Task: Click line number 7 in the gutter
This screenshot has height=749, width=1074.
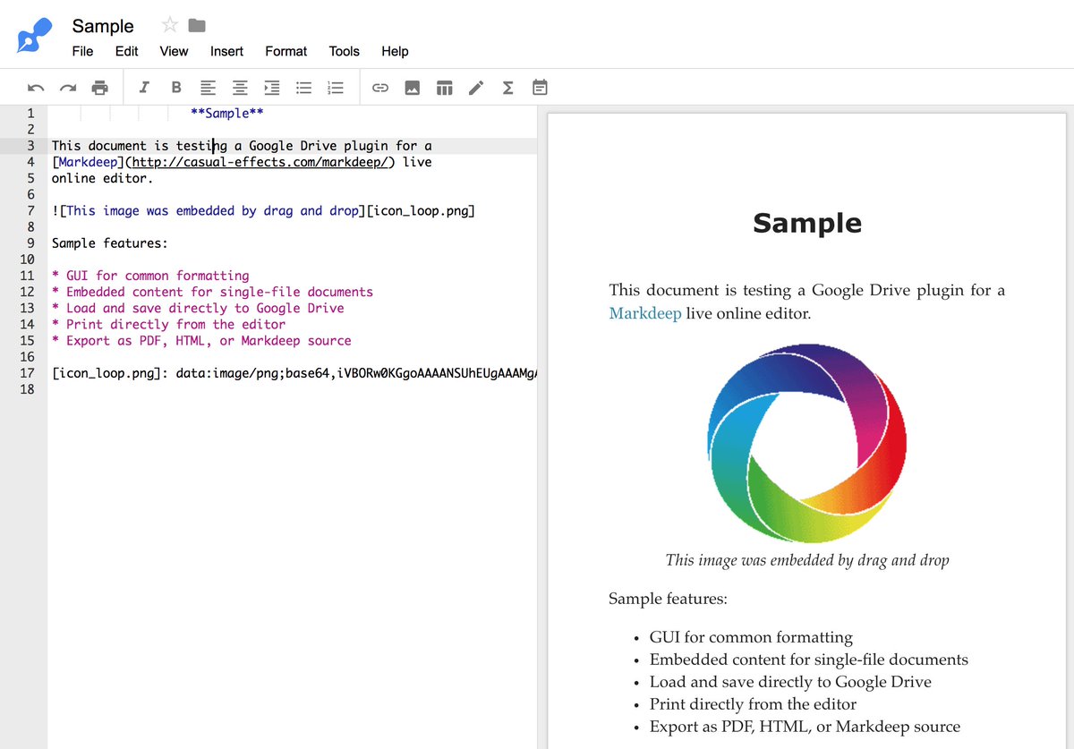Action: tap(30, 211)
